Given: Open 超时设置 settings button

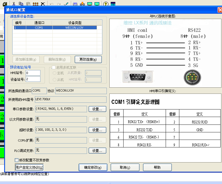Looking at the screenshot, I should pos(97,130).
